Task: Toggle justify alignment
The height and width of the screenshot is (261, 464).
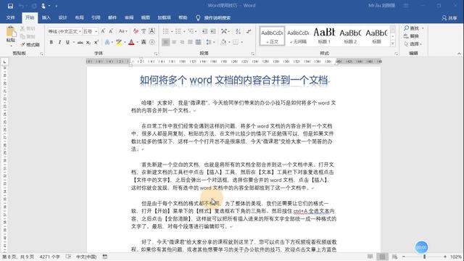Action: pyautogui.click(x=190, y=42)
